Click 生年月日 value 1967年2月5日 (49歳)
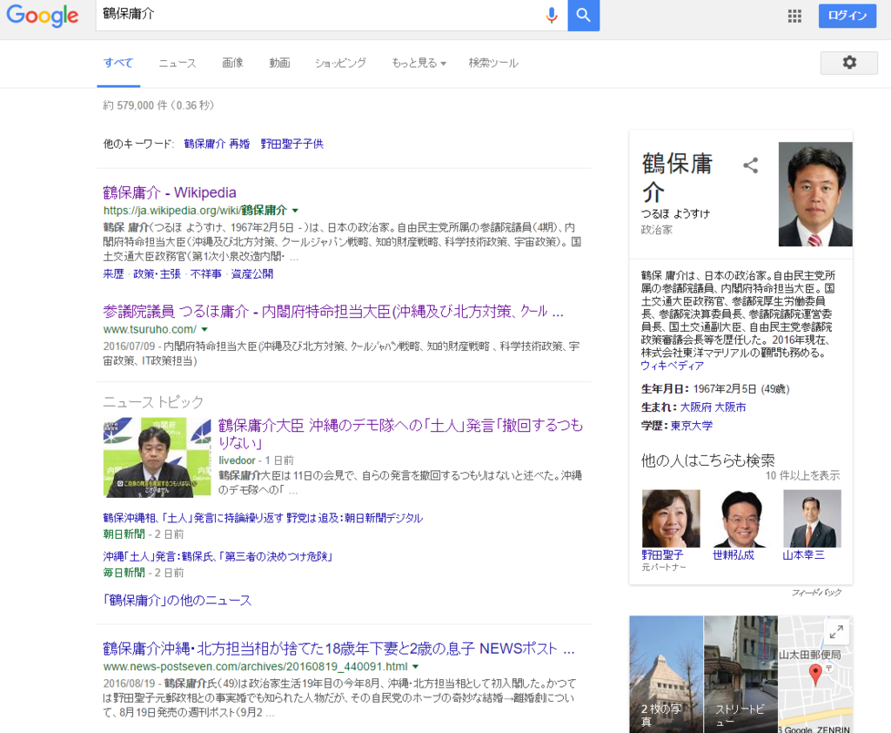The image size is (891, 733). [741, 389]
